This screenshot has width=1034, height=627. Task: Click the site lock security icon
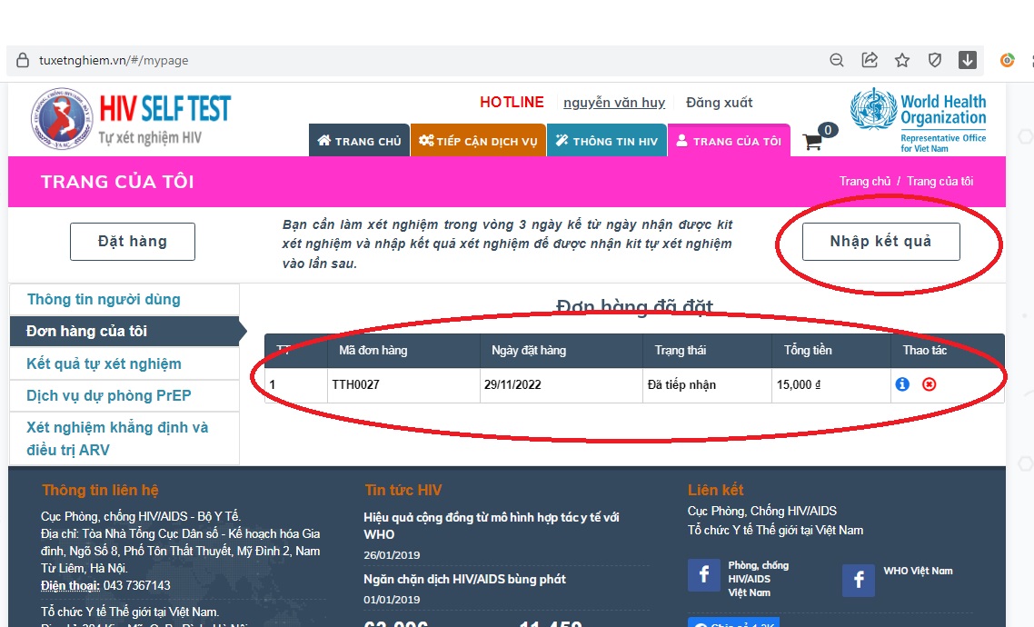[x=23, y=61]
